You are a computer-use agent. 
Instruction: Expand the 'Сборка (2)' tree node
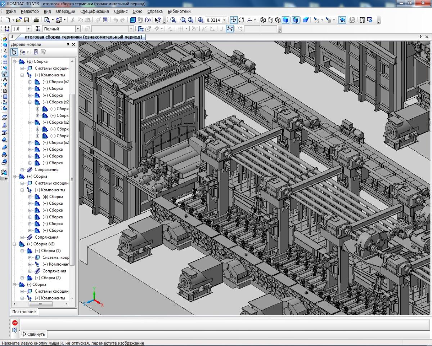(22, 278)
